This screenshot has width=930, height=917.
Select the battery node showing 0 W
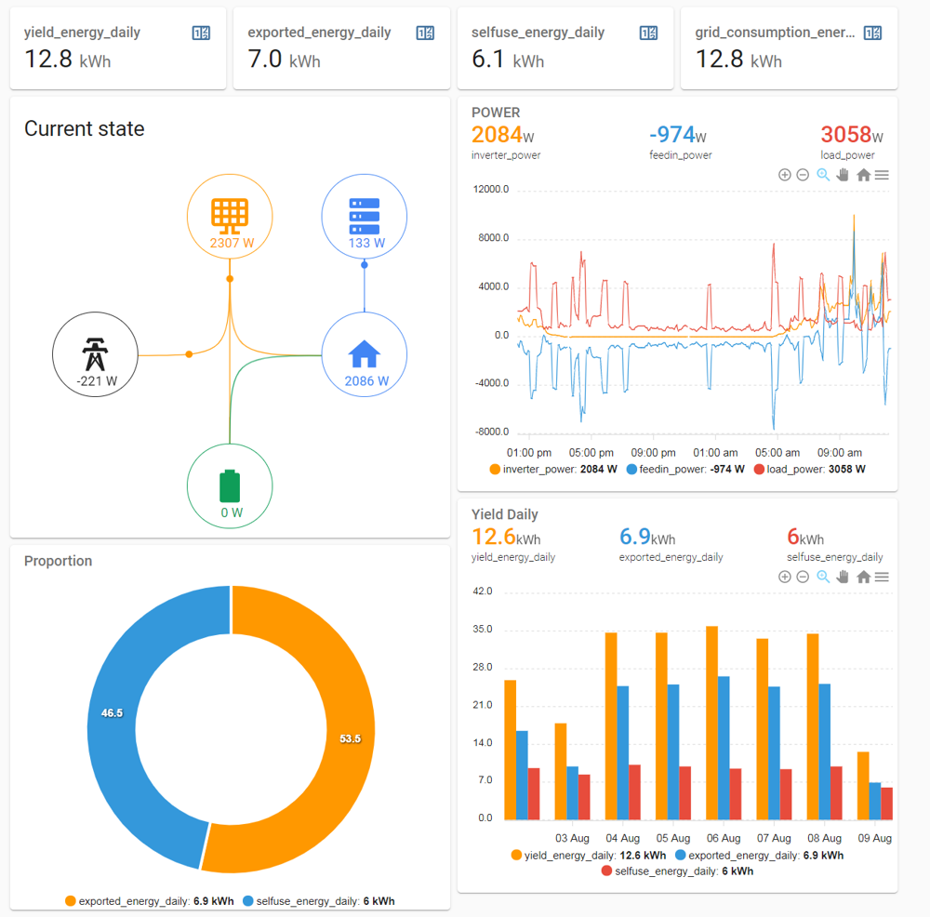click(x=229, y=485)
